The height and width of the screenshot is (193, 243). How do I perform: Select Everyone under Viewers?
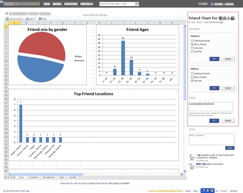coord(192,48)
